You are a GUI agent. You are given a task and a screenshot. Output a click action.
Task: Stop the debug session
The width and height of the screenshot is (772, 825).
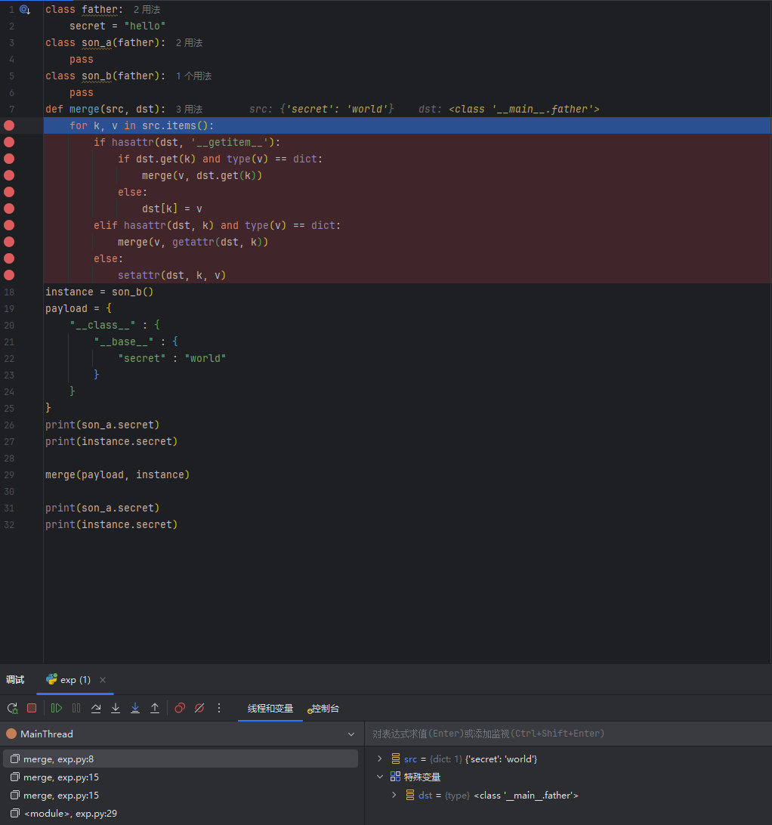click(32, 708)
